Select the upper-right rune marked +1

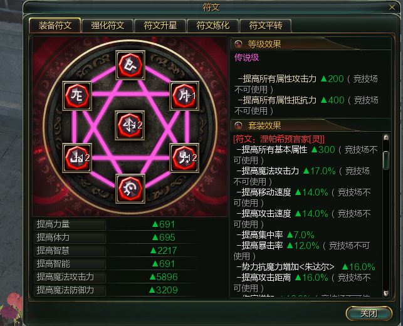pyautogui.click(x=184, y=96)
